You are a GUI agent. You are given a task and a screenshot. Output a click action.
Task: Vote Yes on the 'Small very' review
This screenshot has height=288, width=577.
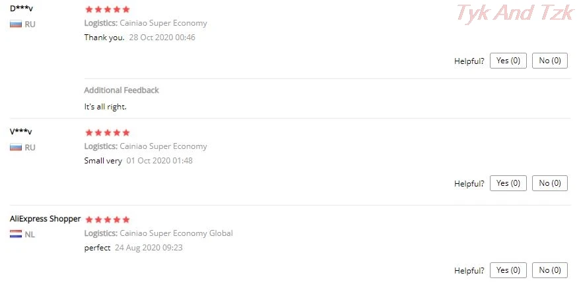tap(508, 183)
